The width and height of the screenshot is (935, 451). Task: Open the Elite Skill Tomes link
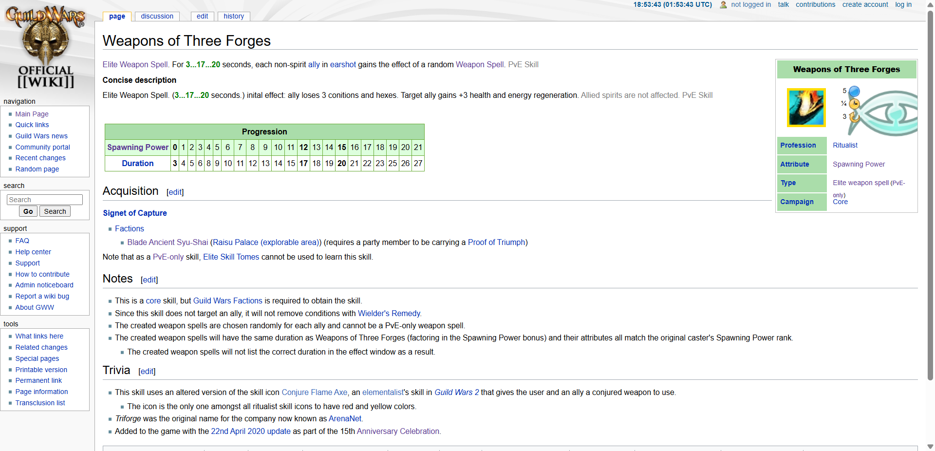click(x=231, y=257)
